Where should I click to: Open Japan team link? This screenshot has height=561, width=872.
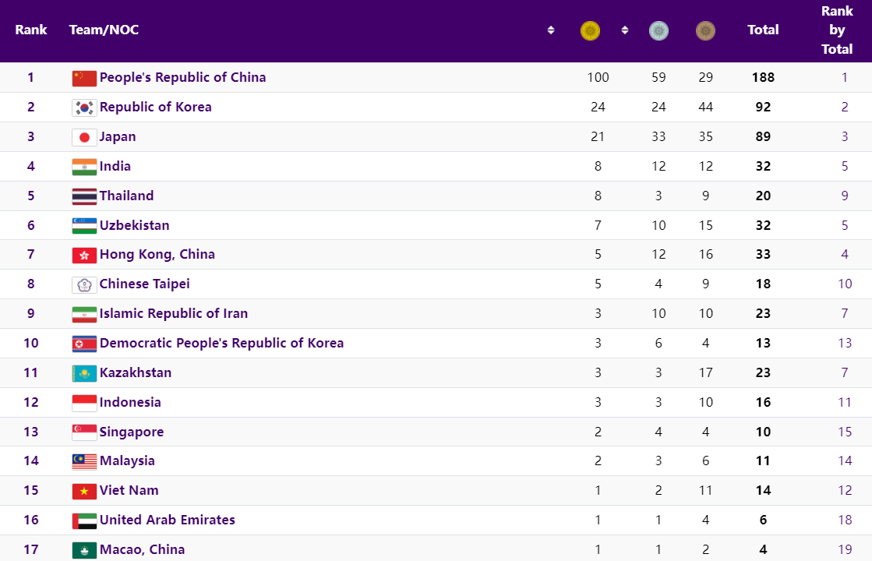pos(118,137)
